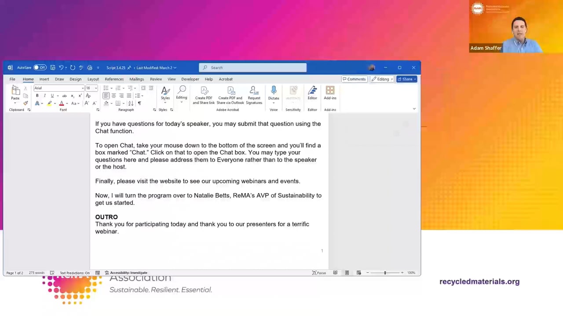Toggle underline formatting
The image size is (563, 316).
click(x=52, y=96)
